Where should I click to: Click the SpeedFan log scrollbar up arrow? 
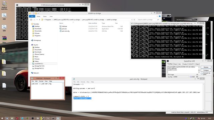coord(199,67)
